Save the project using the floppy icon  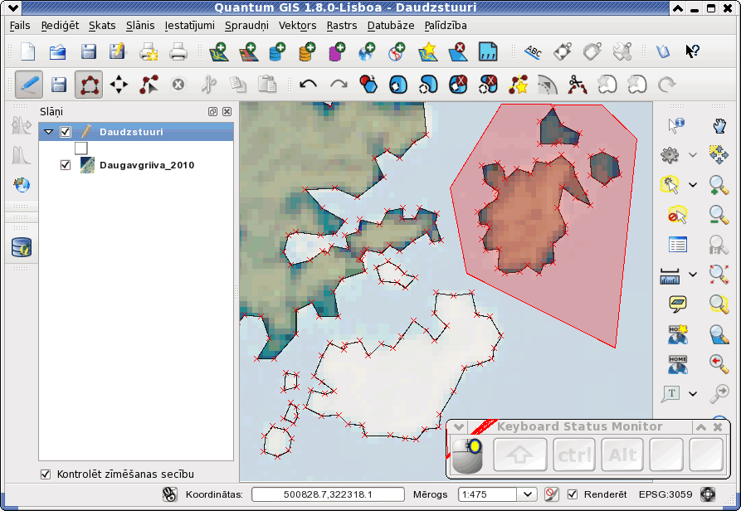[88, 51]
